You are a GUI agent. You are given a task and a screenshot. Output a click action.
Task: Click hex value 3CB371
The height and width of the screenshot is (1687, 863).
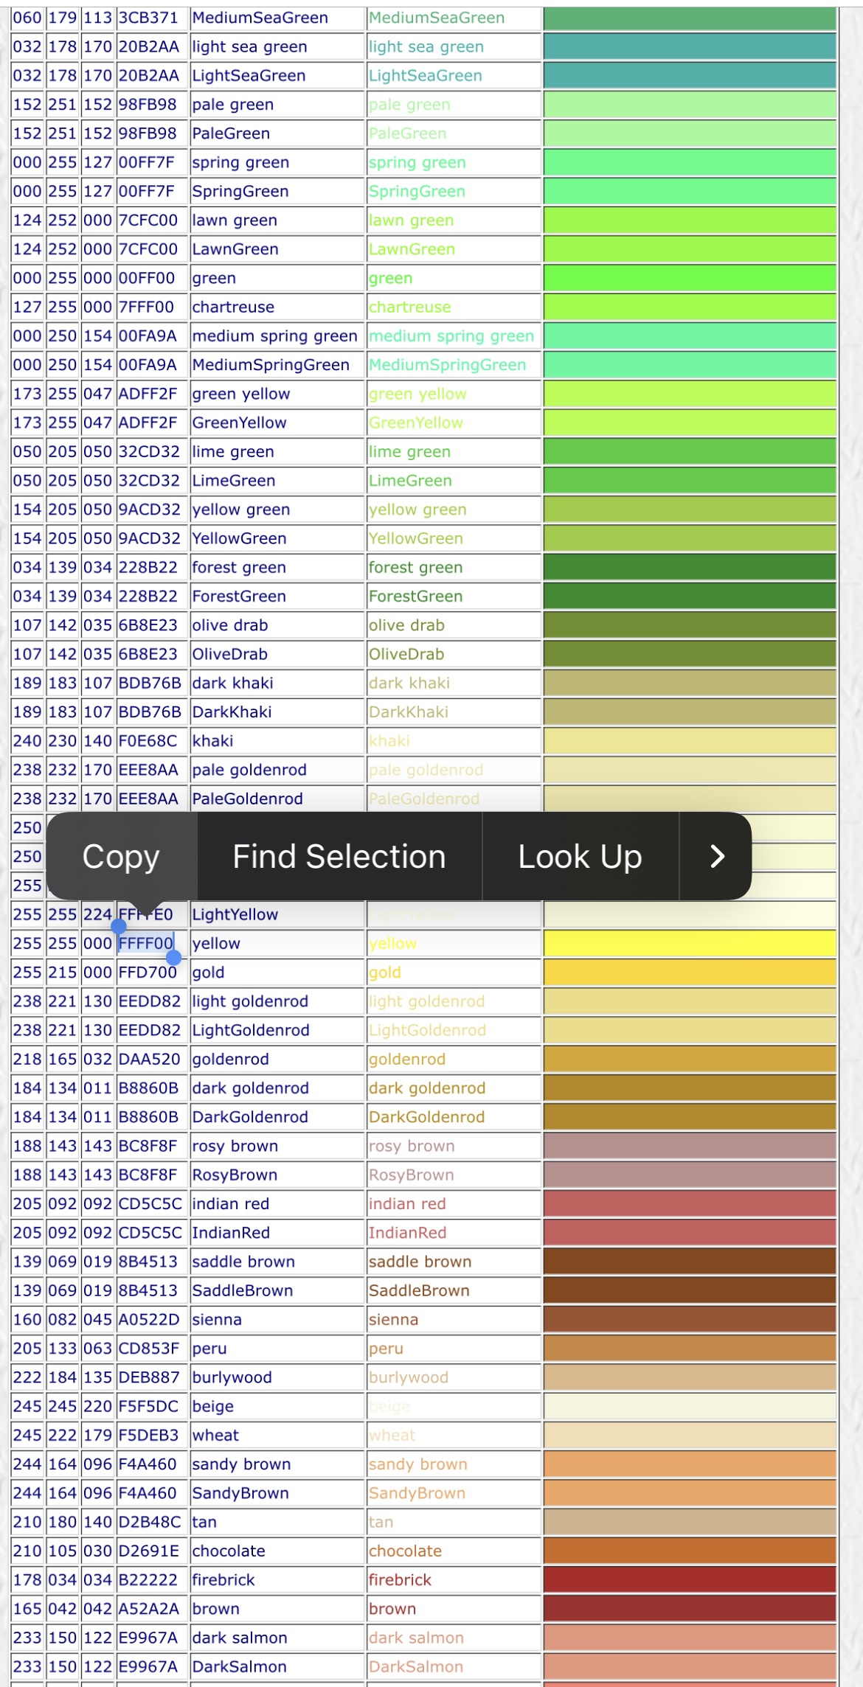(148, 18)
